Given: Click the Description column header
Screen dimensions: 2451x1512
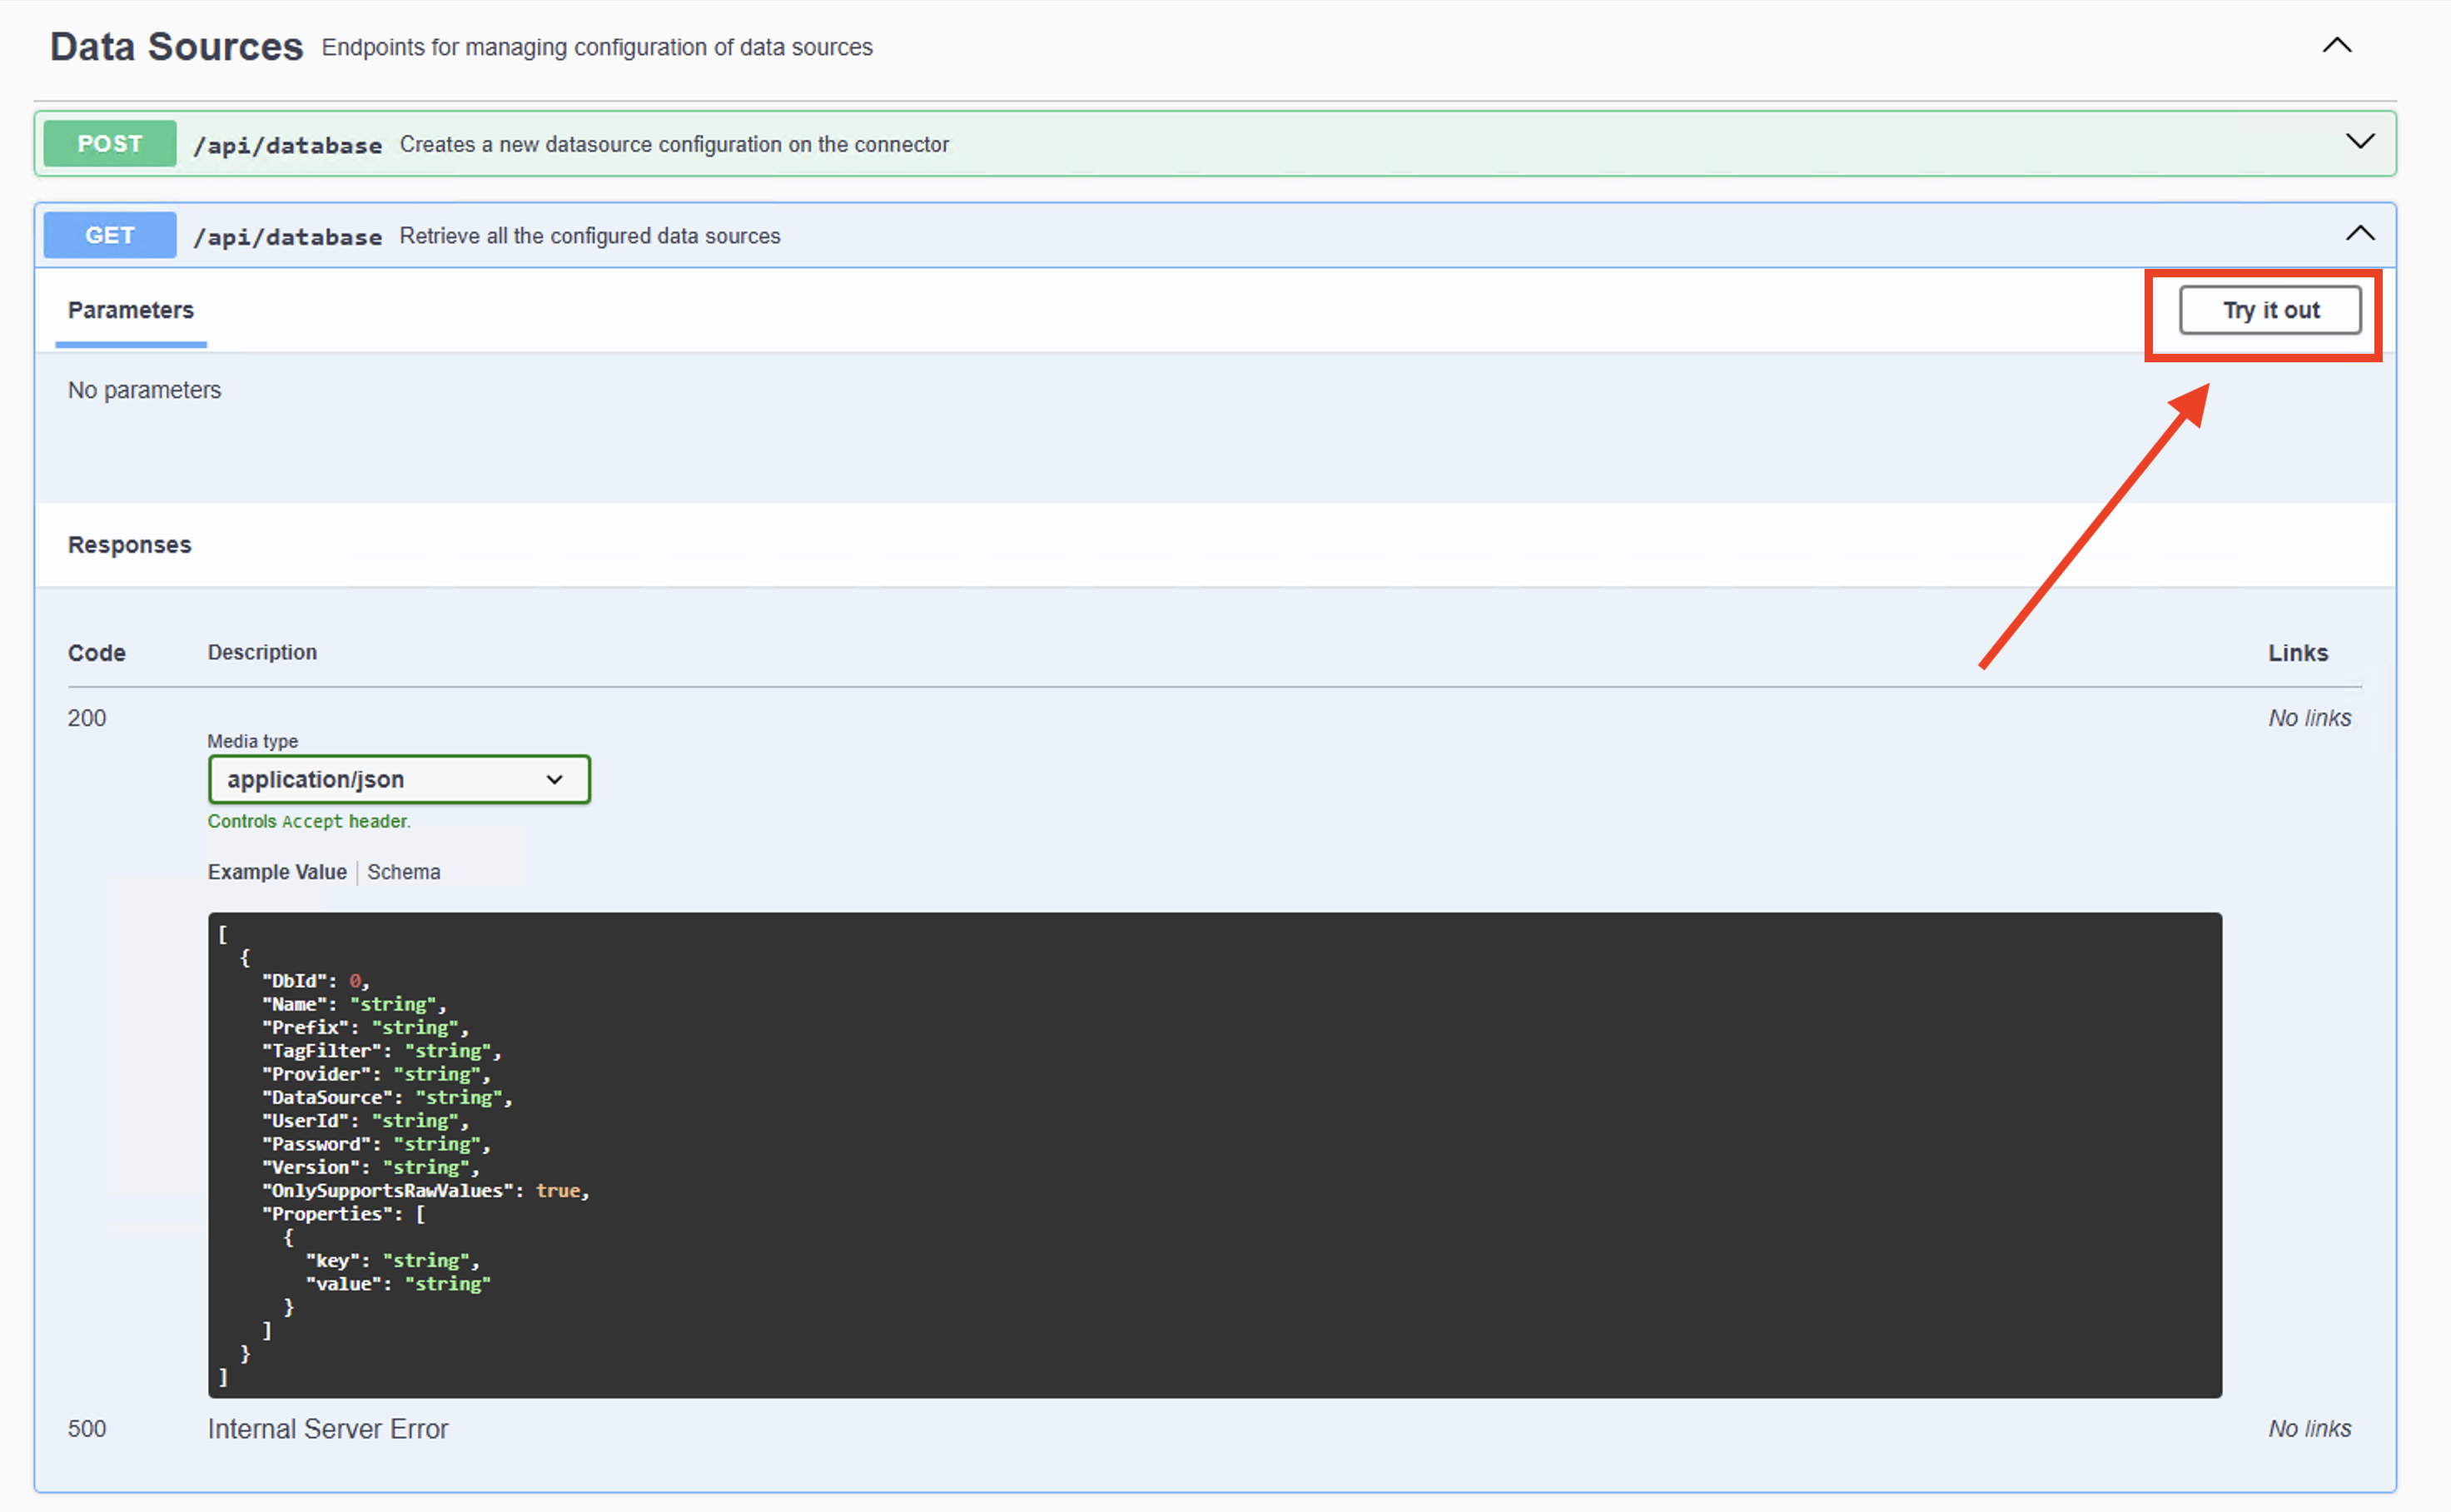Looking at the screenshot, I should [262, 652].
